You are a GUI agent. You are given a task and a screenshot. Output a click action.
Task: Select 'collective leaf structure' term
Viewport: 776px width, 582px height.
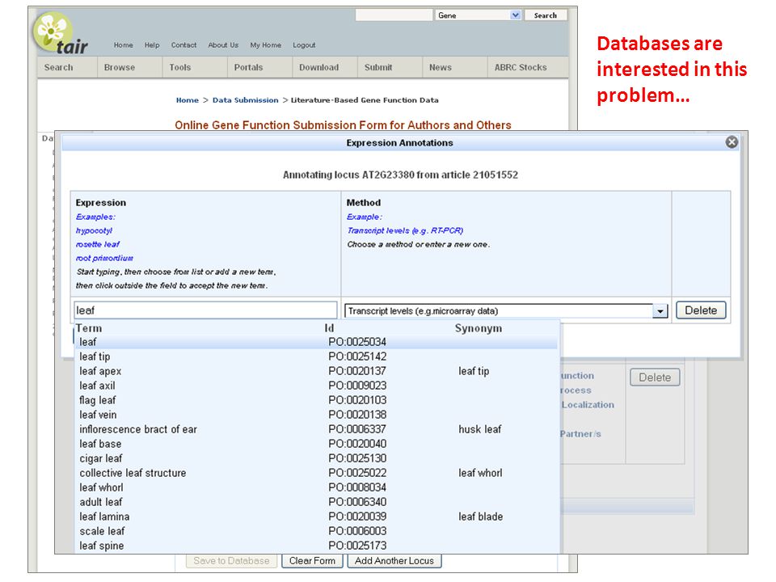point(316,473)
